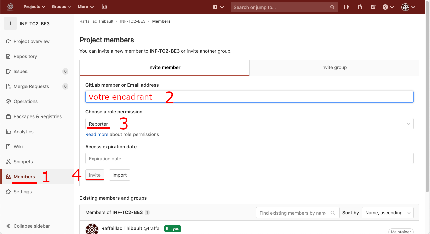
Task: Click the sidebar Merge Requests icon
Action: tap(8, 86)
